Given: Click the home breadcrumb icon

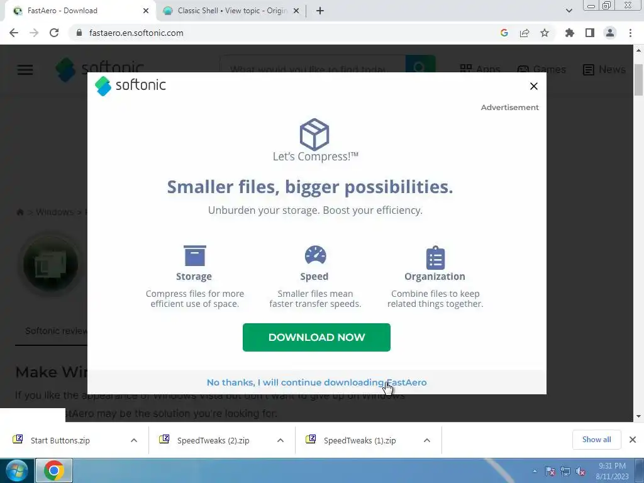Looking at the screenshot, I should [19, 212].
